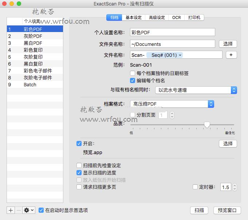Screen dimensions: 248x220
Task: Select profile 8 灰阶电子邮件
Action: pos(35,78)
